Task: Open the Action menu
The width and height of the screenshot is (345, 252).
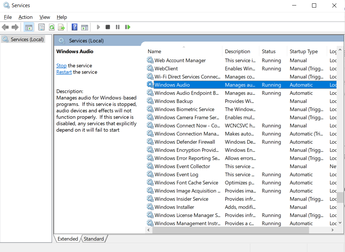Action: point(25,17)
